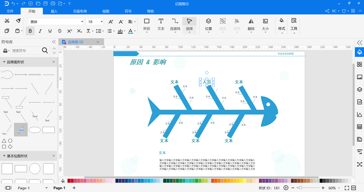364x192 pixels.
Task: Select the 文本 (Text) tool
Action: [x=161, y=24]
